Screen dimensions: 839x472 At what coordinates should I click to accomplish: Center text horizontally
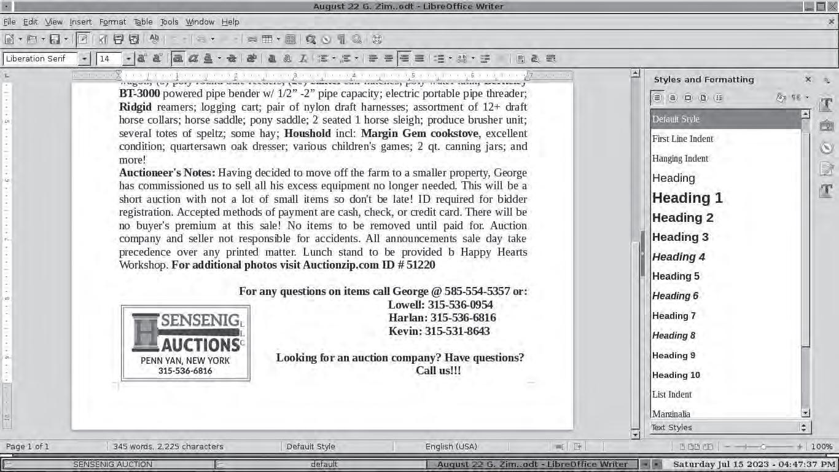click(x=388, y=58)
